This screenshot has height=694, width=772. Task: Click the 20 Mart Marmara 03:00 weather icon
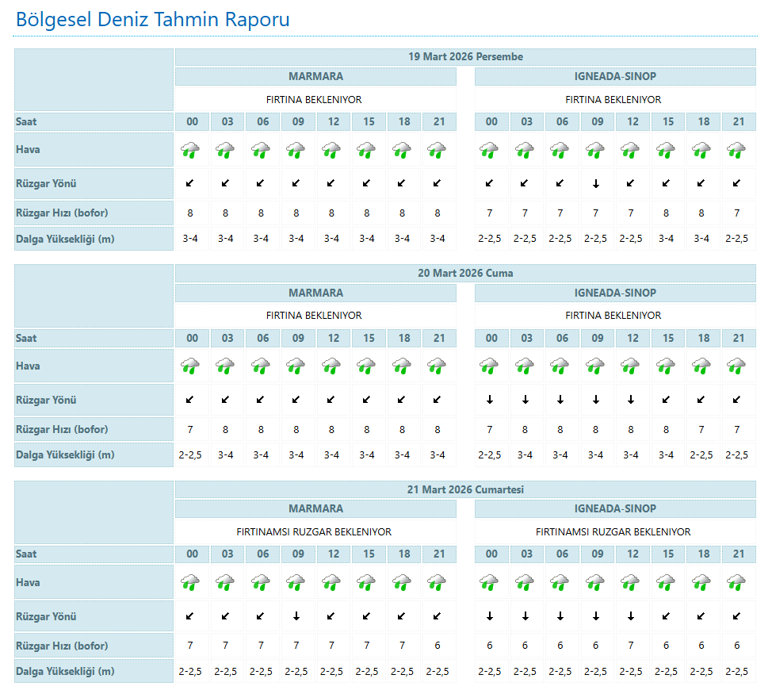pyautogui.click(x=225, y=366)
